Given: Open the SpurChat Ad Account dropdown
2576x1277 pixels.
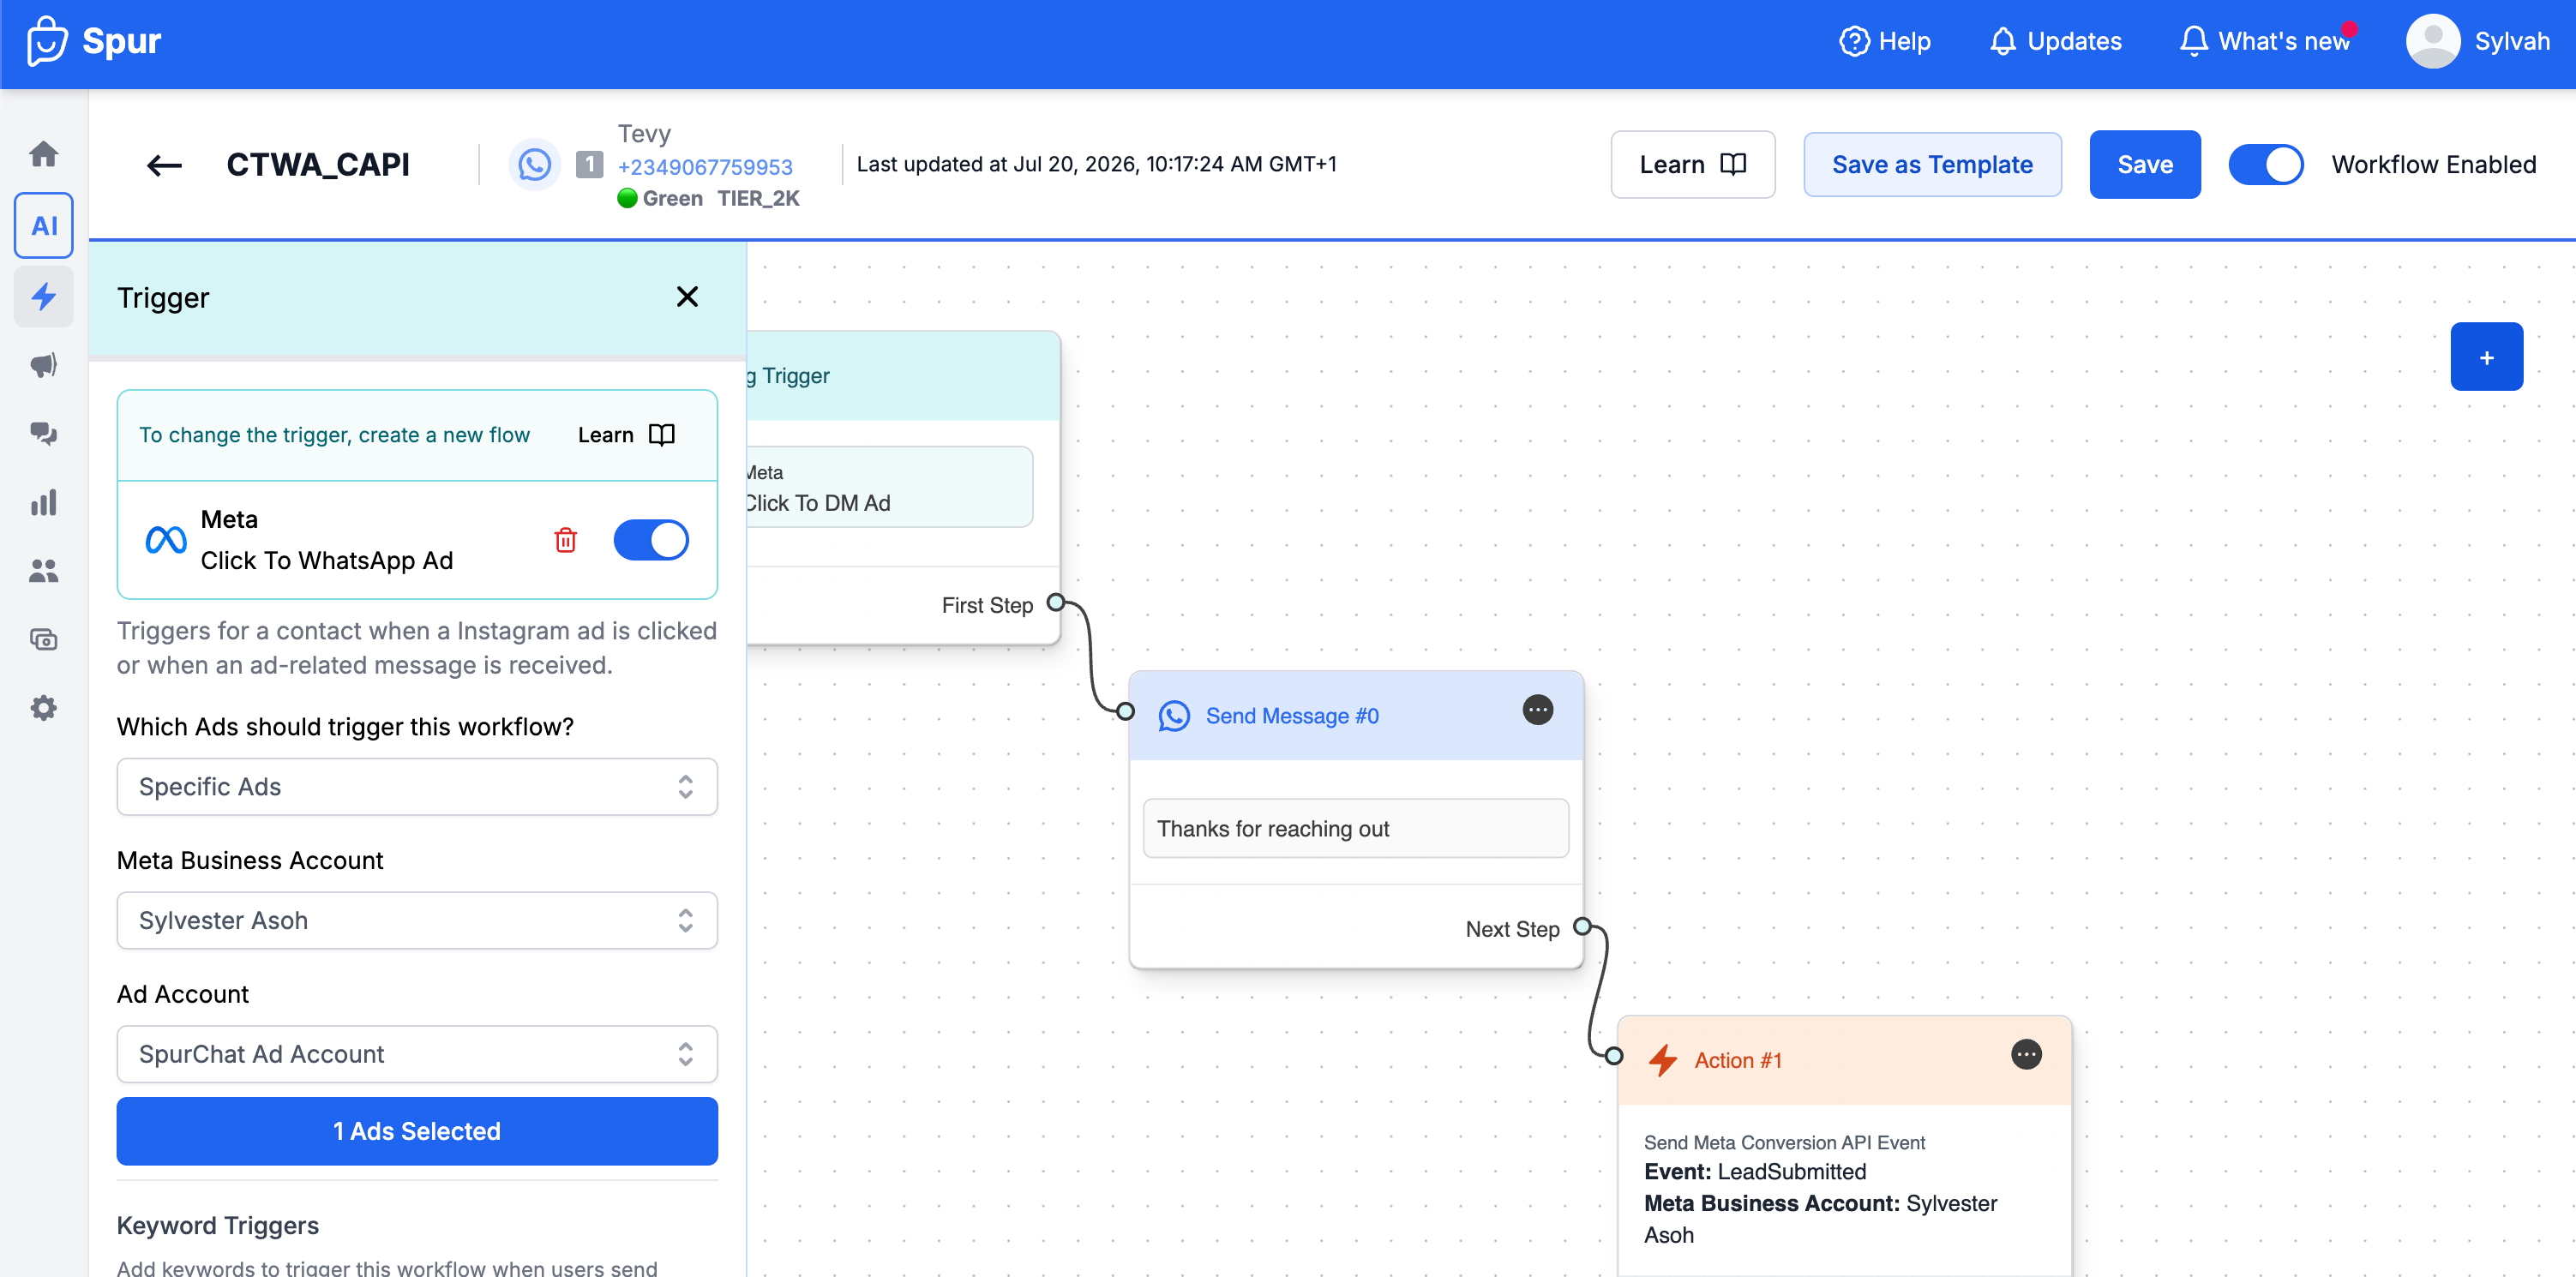Looking at the screenshot, I should tap(417, 1054).
